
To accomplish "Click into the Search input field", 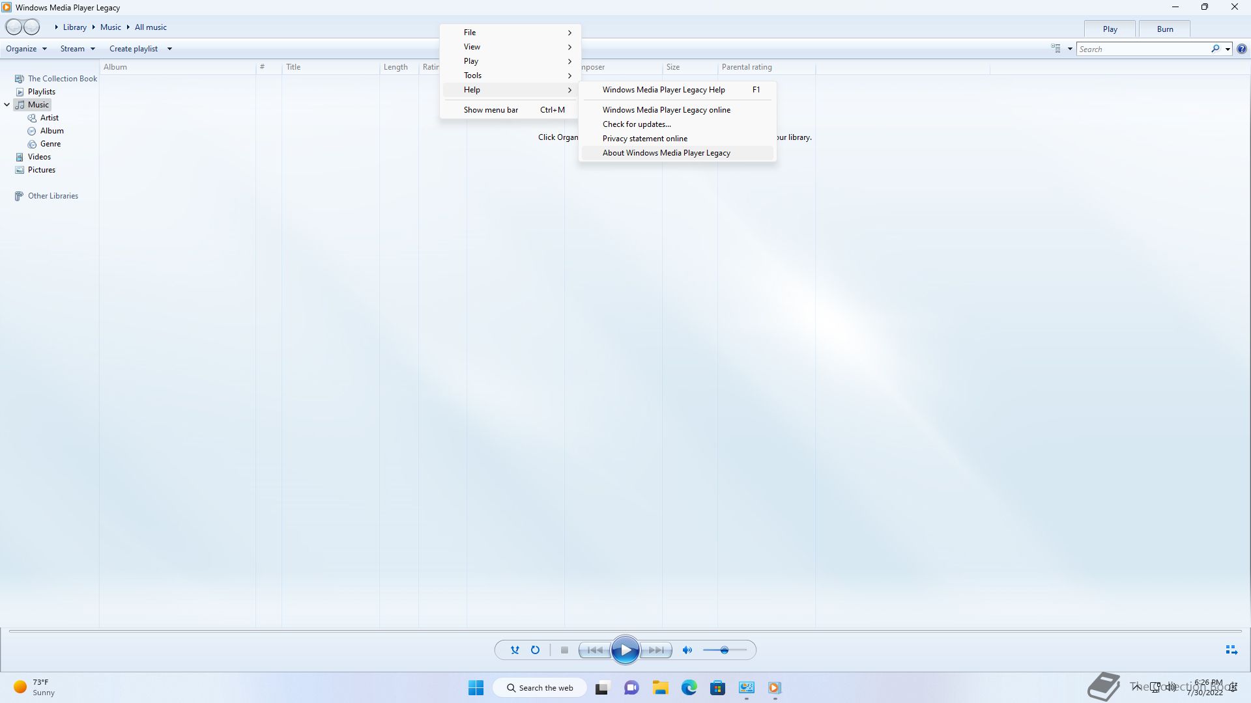I will 1143,49.
